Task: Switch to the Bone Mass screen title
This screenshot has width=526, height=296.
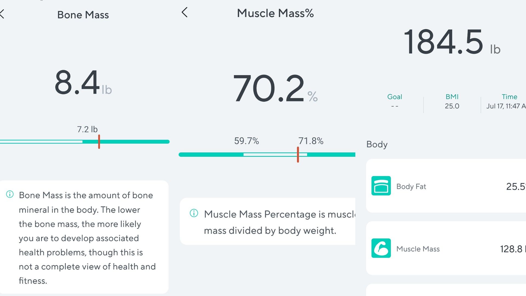Action: point(83,15)
